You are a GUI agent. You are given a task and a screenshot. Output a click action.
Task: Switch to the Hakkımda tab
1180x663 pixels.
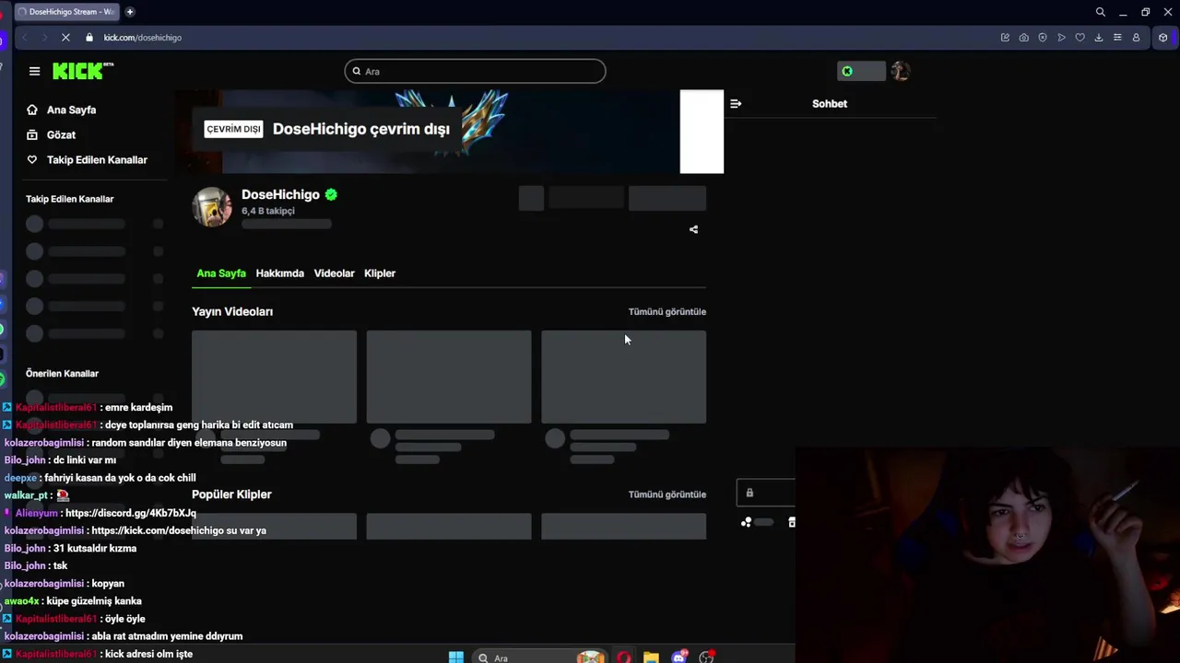[x=279, y=273]
